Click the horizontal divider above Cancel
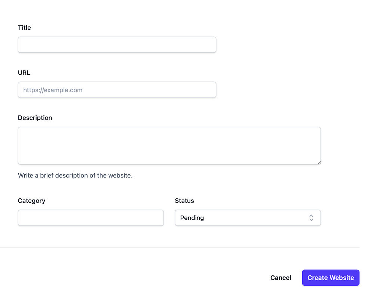 click(x=180, y=248)
